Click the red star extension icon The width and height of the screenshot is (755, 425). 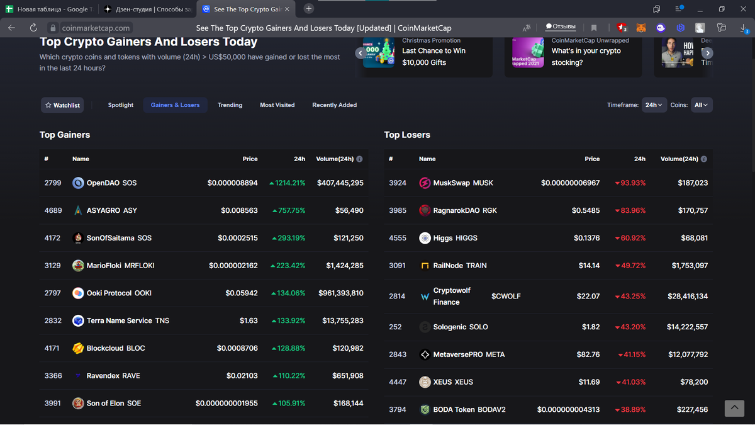click(x=621, y=28)
